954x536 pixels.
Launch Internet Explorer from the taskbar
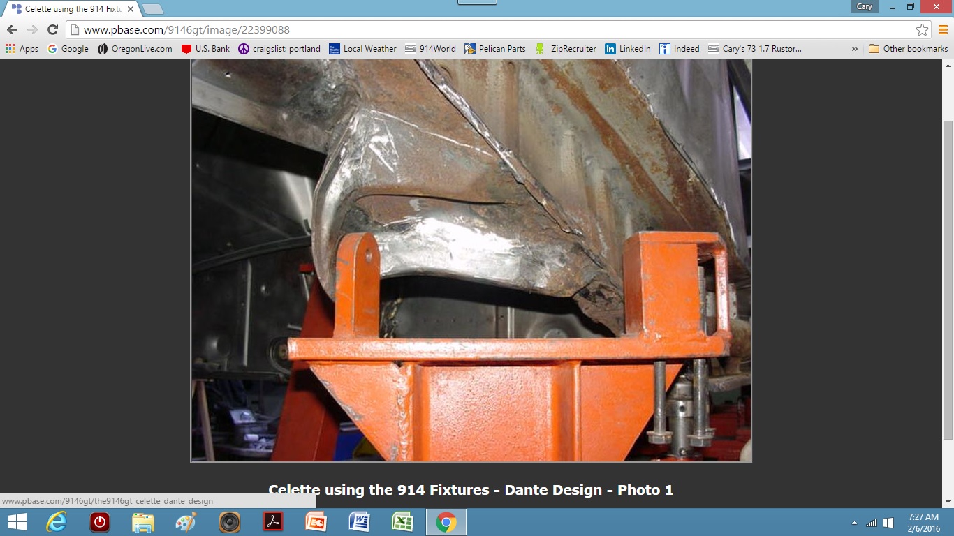click(57, 522)
